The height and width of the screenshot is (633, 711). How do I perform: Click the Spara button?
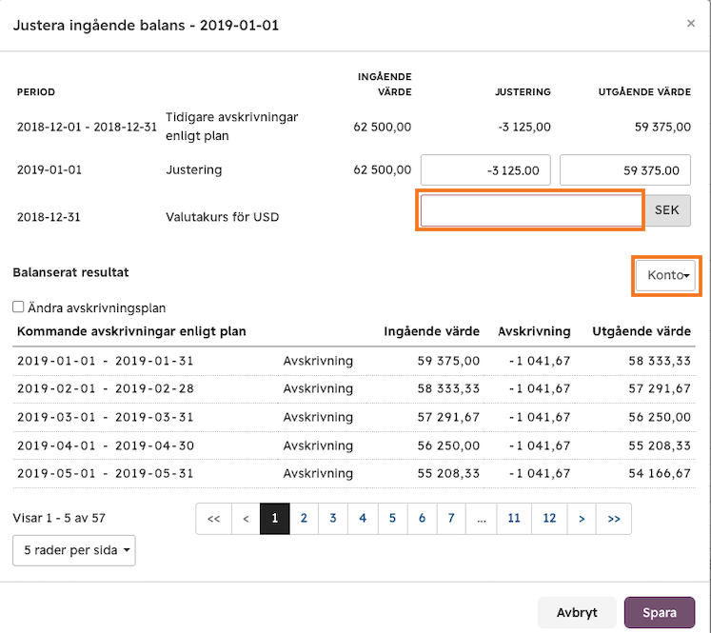pyautogui.click(x=660, y=613)
